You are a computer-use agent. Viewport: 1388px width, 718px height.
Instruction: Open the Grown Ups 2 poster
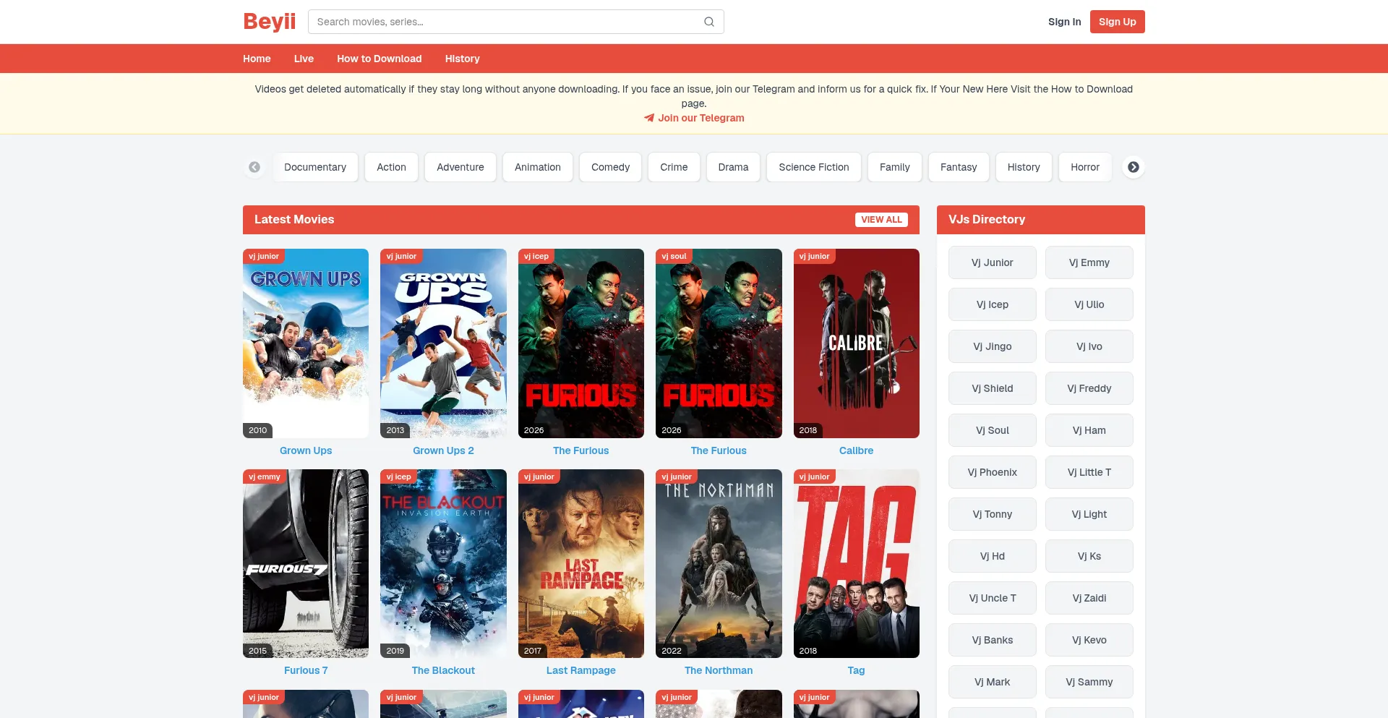[443, 343]
